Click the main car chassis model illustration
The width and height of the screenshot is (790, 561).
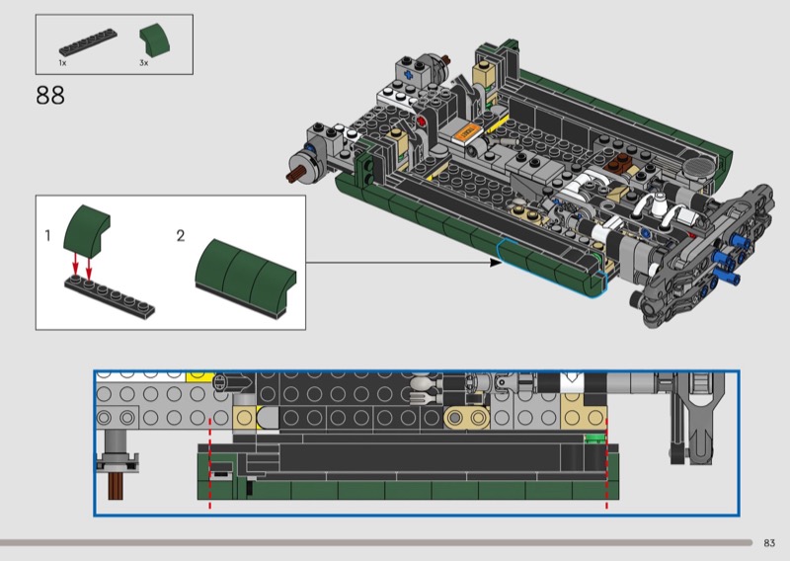530,182
